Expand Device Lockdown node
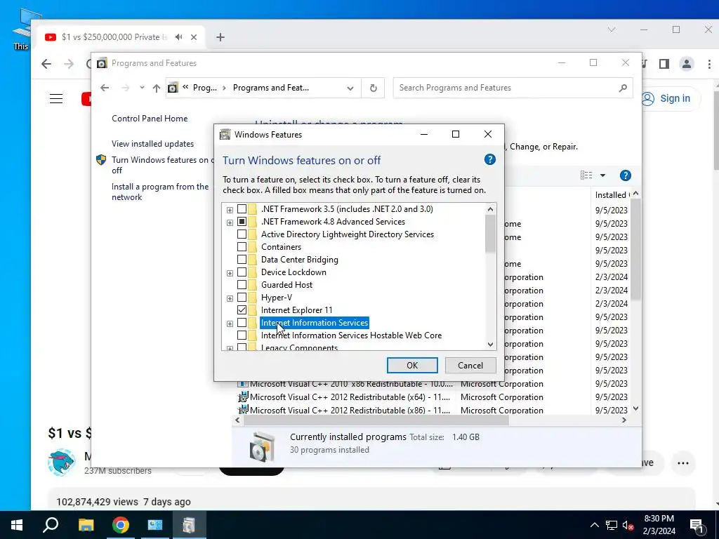Screen dimensions: 719x539 click(230, 273)
